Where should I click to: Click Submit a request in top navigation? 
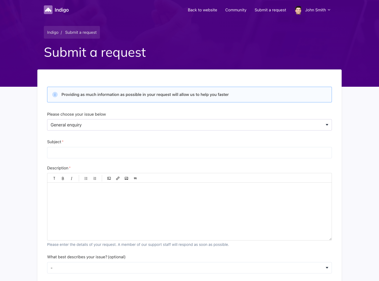tap(270, 10)
